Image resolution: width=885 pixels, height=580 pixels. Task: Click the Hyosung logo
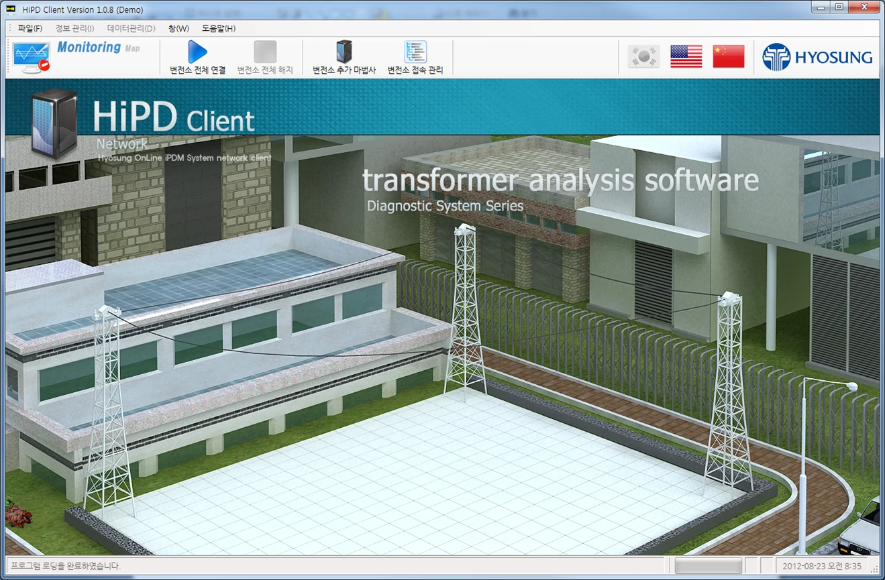[817, 57]
